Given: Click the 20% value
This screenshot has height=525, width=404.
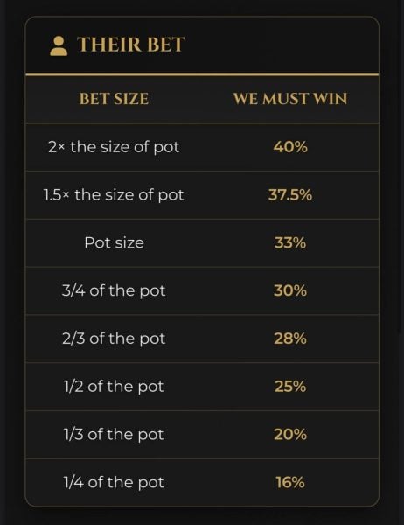Looking at the screenshot, I should tap(290, 434).
